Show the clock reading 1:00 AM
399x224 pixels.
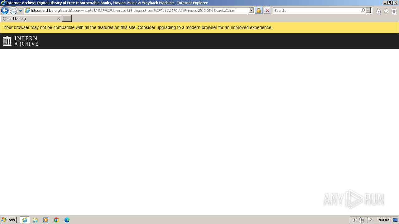click(x=383, y=220)
